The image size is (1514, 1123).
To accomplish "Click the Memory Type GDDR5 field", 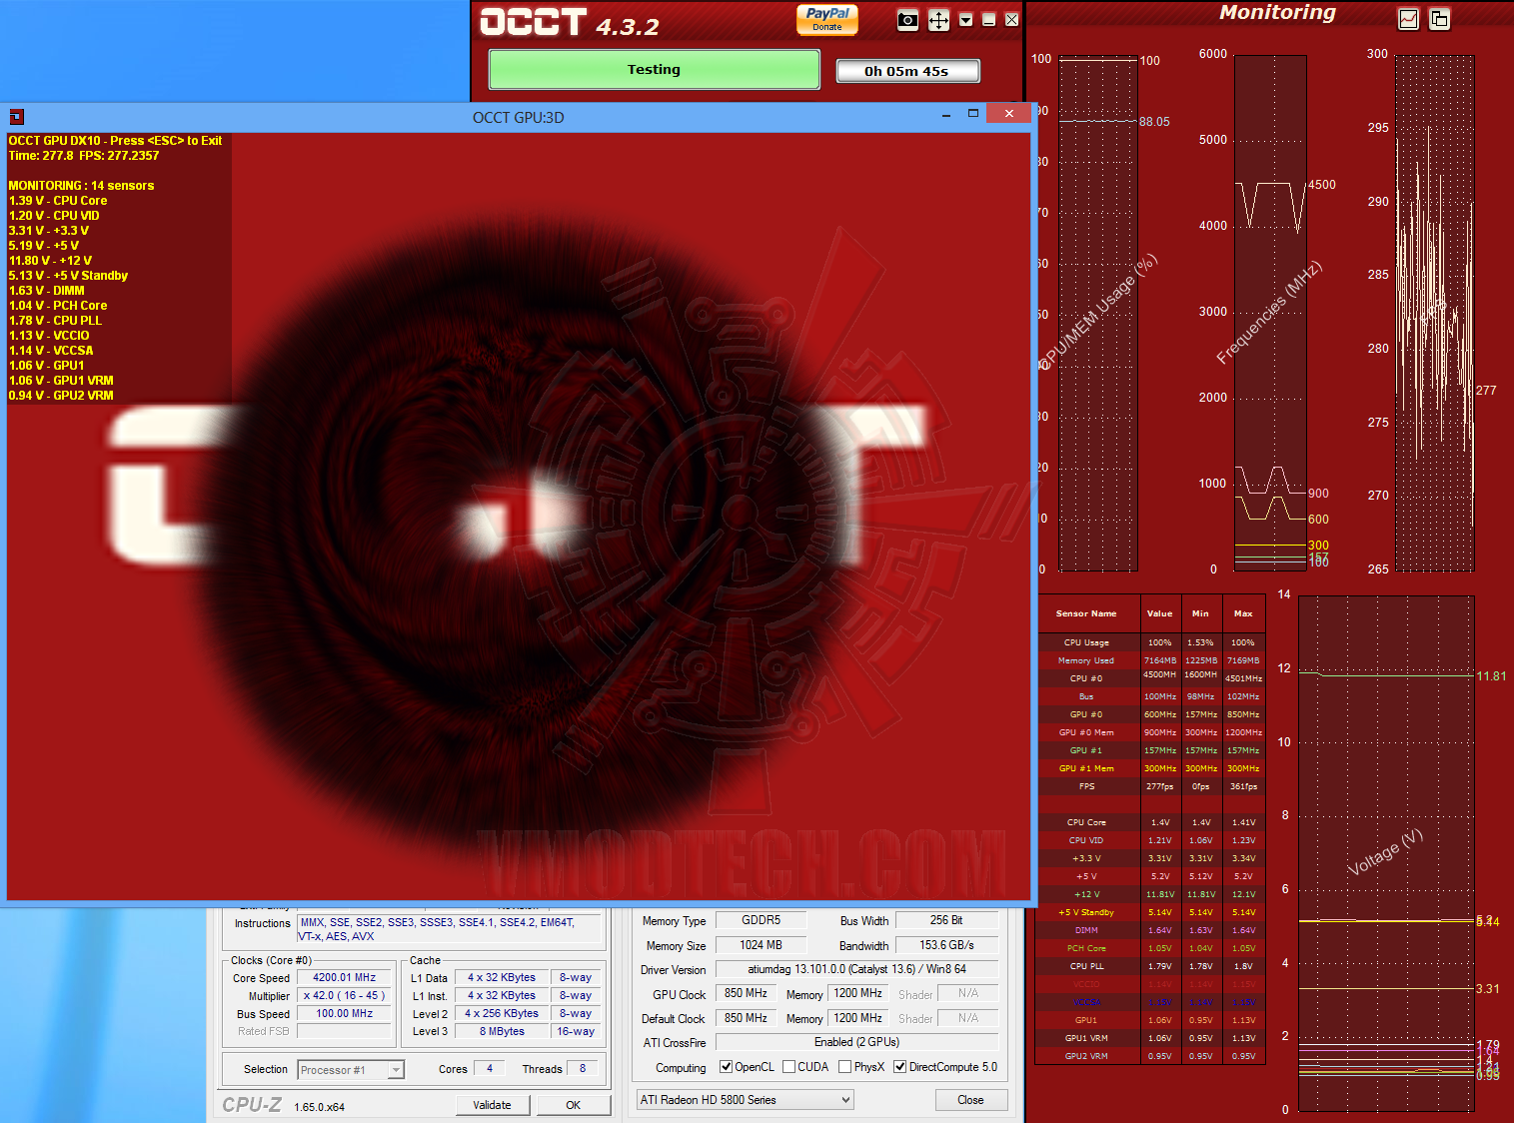I will [761, 920].
